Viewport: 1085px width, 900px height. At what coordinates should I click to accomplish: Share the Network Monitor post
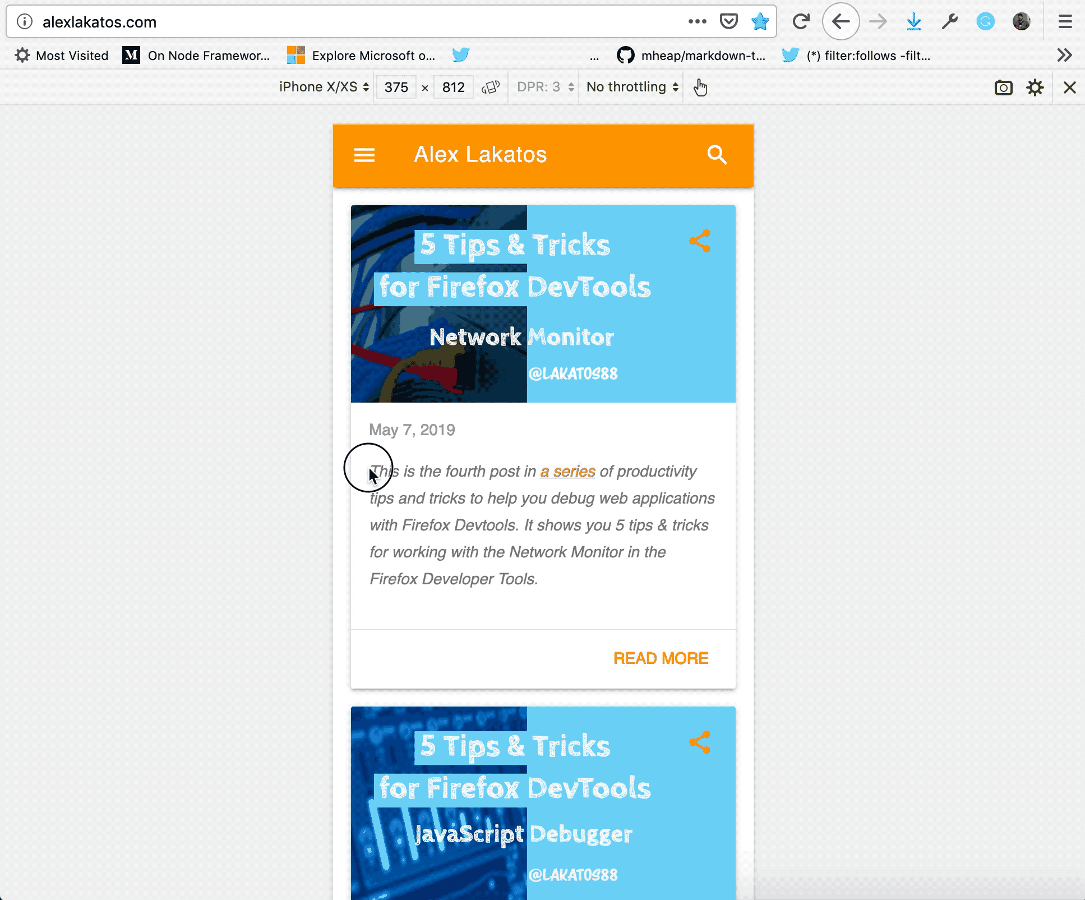coord(700,241)
